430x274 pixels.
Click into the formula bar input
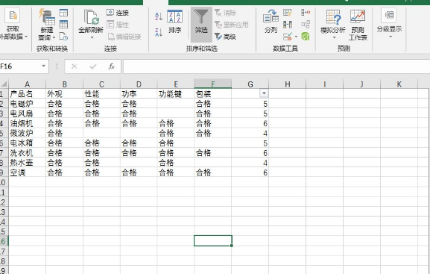click(276, 66)
